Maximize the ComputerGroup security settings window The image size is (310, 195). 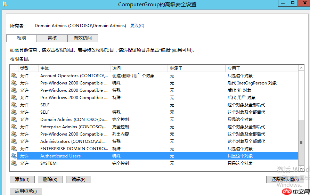(x=293, y=3)
